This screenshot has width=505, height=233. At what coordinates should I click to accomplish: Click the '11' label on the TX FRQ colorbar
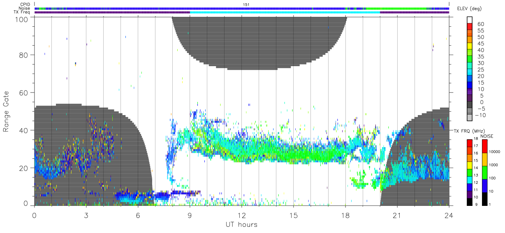click(476, 190)
